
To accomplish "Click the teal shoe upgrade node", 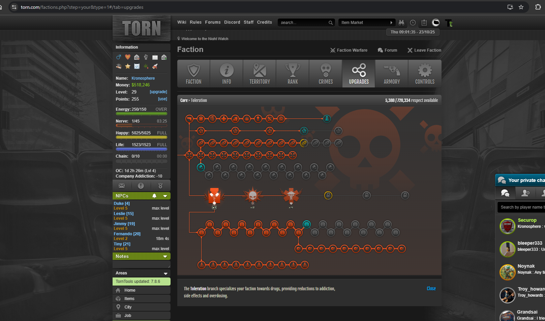I will coord(201,167).
